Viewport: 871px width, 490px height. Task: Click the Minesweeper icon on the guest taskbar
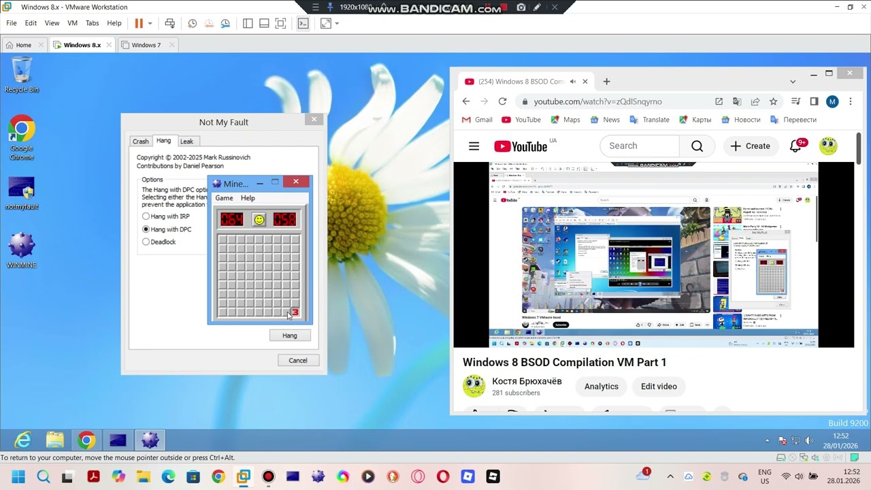(x=150, y=440)
